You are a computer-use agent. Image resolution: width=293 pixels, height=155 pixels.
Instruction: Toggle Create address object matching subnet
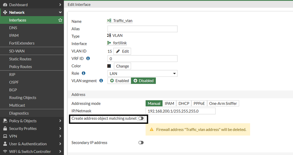pyautogui.click(x=141, y=118)
